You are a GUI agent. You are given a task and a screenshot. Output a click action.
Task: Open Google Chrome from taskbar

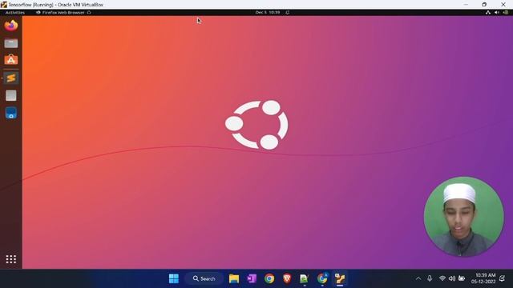269,278
